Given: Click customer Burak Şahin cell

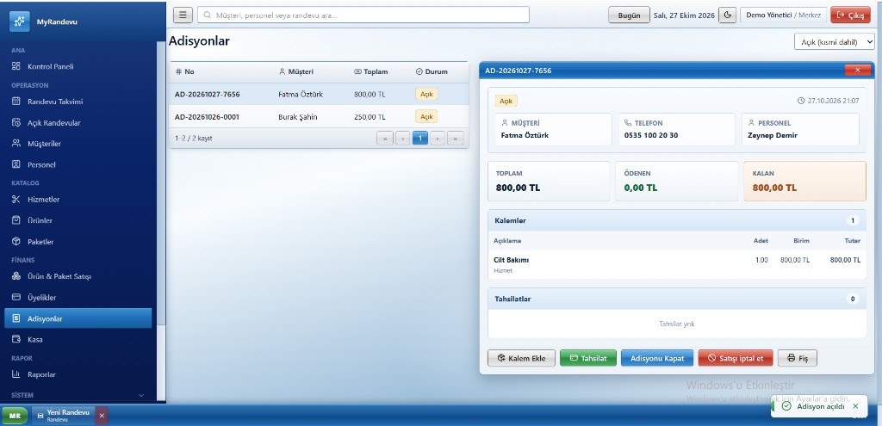Looking at the screenshot, I should 297,117.
